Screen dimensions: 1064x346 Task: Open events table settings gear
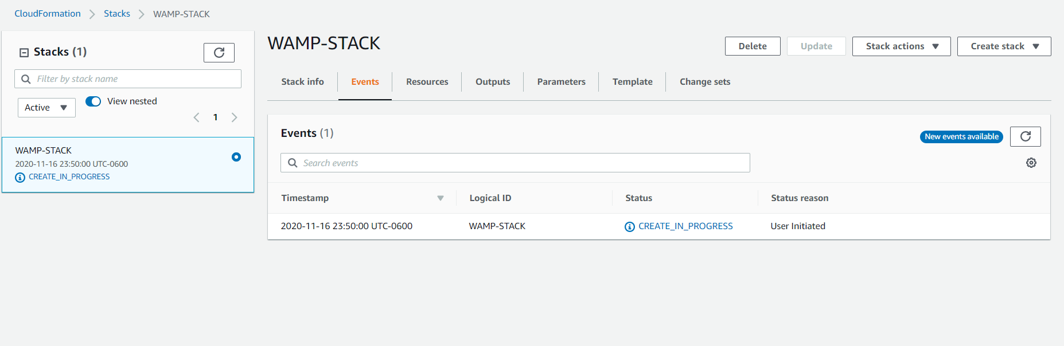pyautogui.click(x=1031, y=163)
